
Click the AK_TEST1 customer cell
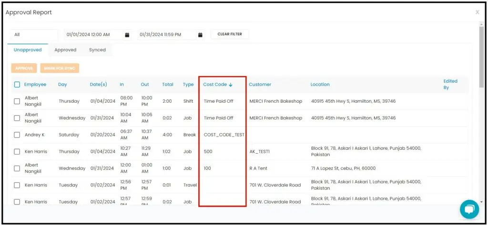coord(260,152)
